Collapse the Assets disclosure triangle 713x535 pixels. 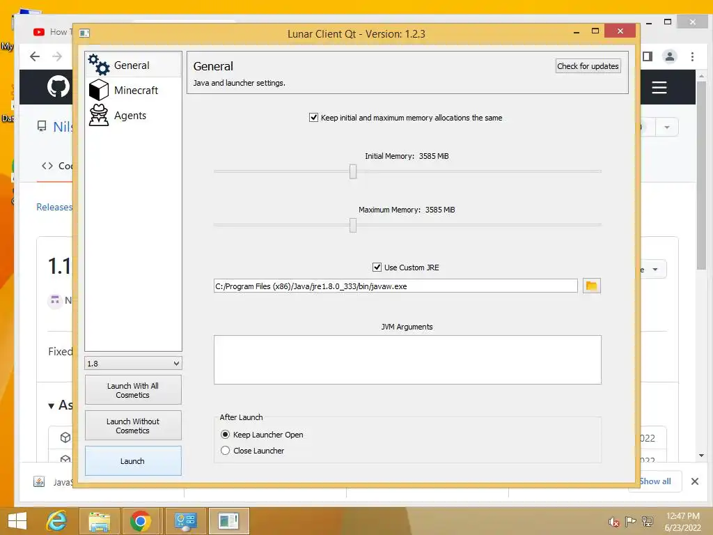pyautogui.click(x=52, y=406)
